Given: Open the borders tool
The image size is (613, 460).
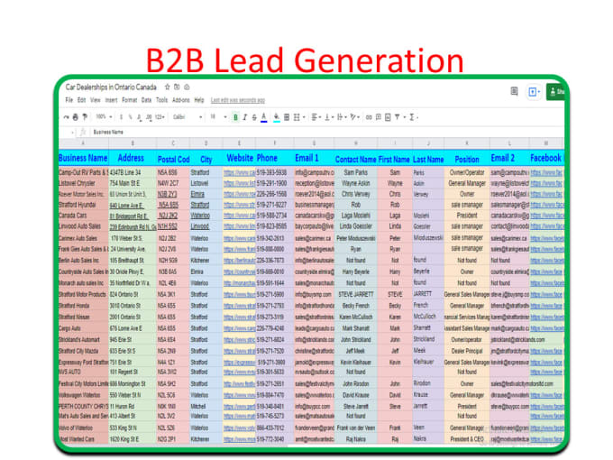Looking at the screenshot, I should point(287,117).
